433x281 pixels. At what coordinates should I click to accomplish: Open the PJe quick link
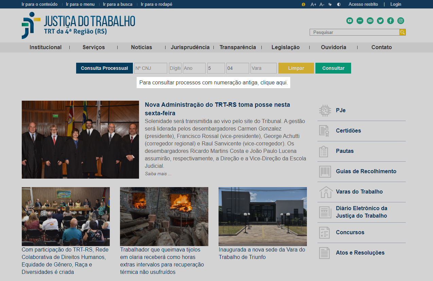click(x=341, y=111)
